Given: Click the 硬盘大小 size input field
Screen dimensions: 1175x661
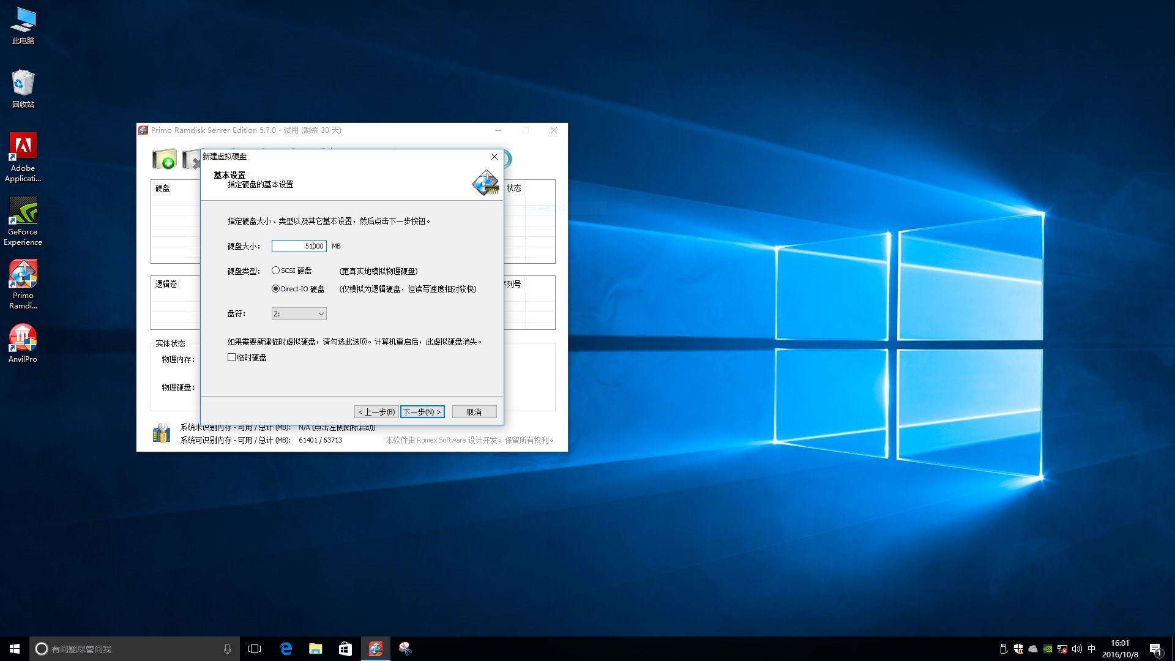Looking at the screenshot, I should 299,246.
